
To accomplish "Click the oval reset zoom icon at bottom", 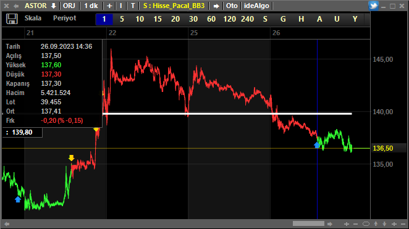I will point(366,224).
